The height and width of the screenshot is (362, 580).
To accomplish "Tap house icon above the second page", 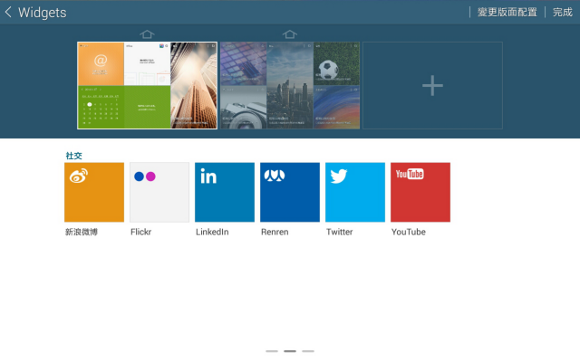I will (x=290, y=34).
